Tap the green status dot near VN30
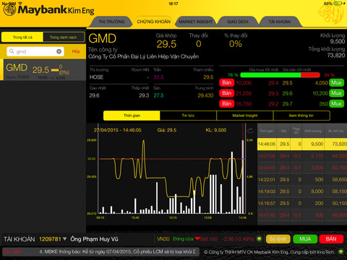This screenshot has width=347, height=260. tap(260, 239)
